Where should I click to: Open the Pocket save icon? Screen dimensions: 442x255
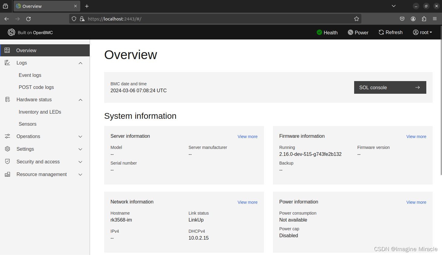(x=402, y=19)
